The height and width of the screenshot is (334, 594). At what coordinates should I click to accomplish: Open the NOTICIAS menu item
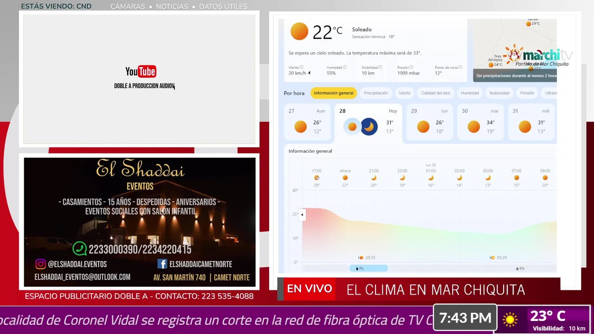(x=172, y=6)
